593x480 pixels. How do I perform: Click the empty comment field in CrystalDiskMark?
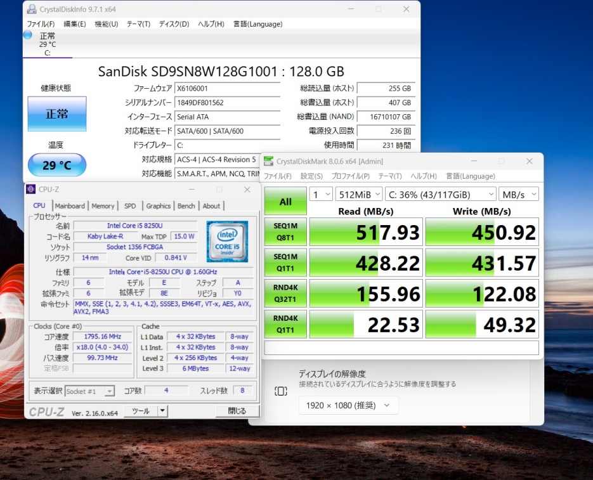click(x=401, y=347)
